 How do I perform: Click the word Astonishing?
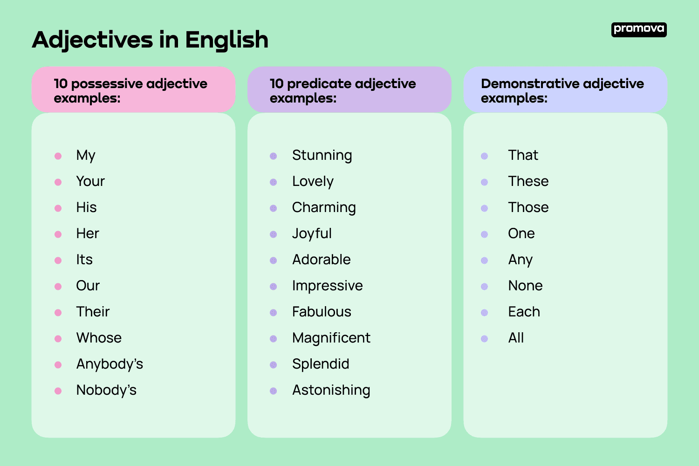tap(331, 390)
